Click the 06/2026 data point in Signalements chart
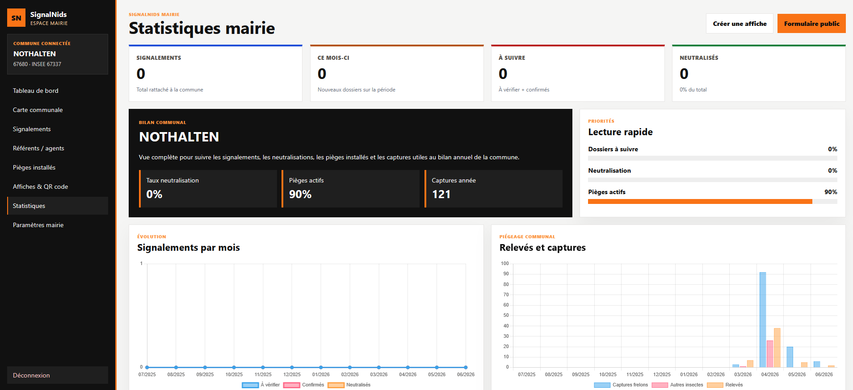This screenshot has width=853, height=390. point(466,367)
